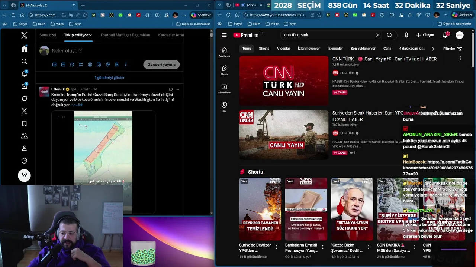Click Oluştur create button on YouTube

[425, 35]
